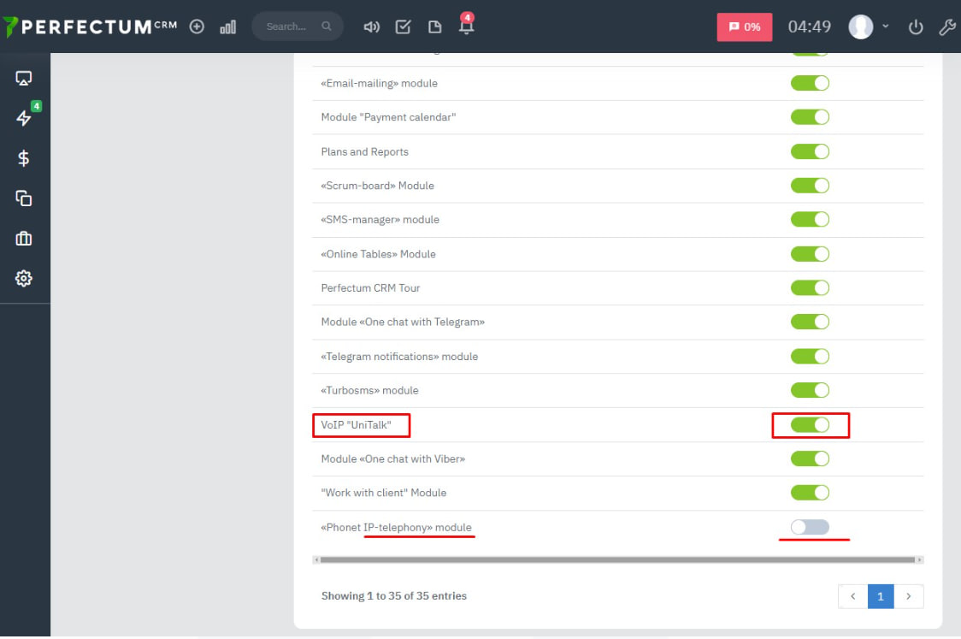Open the briefcase sidebar icon
961x639 pixels.
click(24, 239)
